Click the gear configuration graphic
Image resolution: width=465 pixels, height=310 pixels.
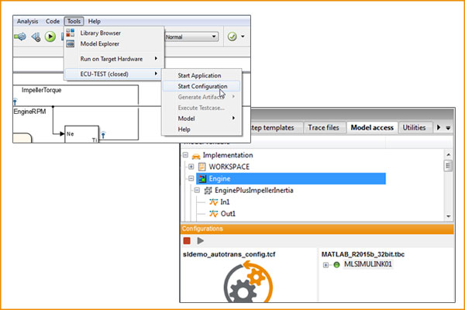(248, 282)
